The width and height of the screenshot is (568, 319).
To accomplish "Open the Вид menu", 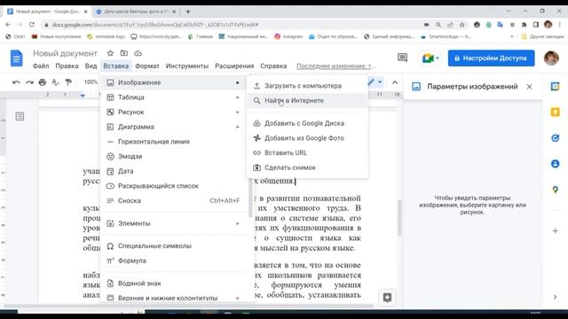I will click(x=91, y=66).
